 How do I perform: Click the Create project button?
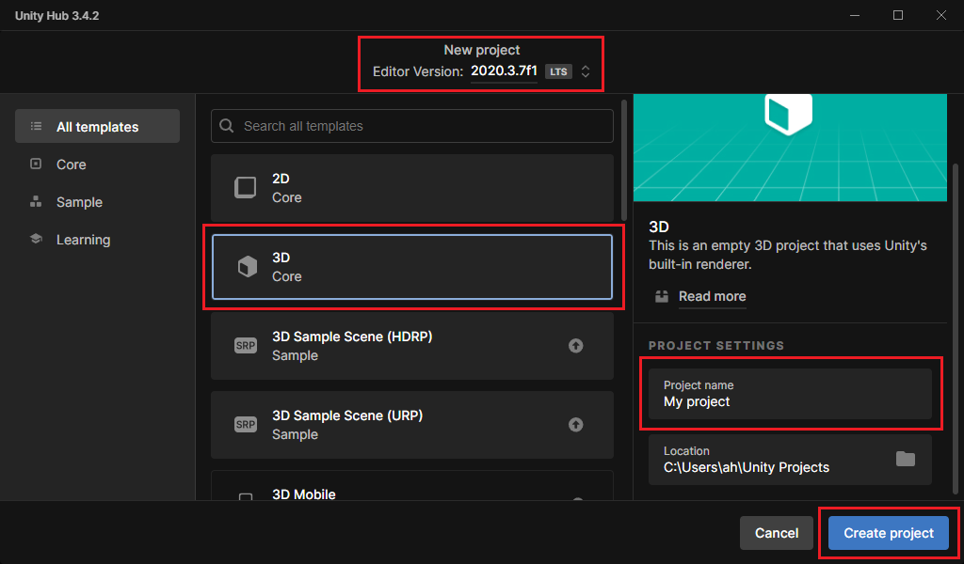[x=889, y=533]
